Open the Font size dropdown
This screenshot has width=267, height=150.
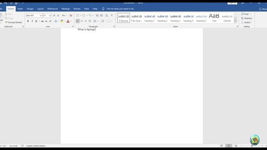50,15
